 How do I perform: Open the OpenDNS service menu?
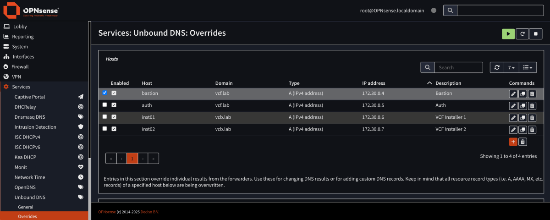coord(44,187)
